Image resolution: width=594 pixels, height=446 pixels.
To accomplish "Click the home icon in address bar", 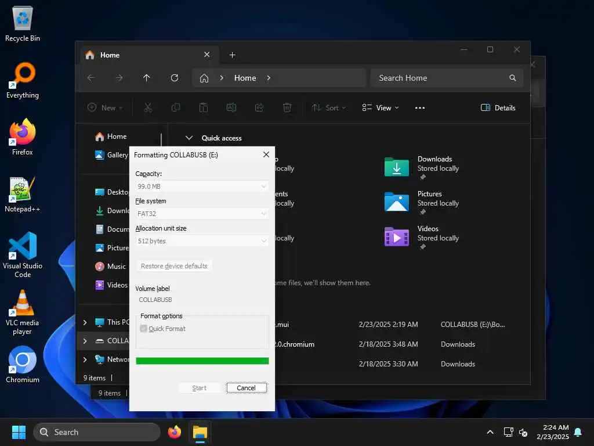I will 204,78.
